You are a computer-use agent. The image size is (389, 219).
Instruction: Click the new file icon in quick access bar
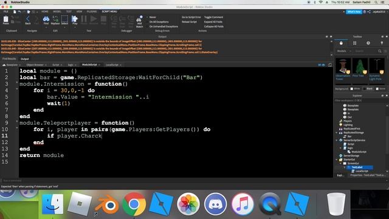(x=15, y=12)
